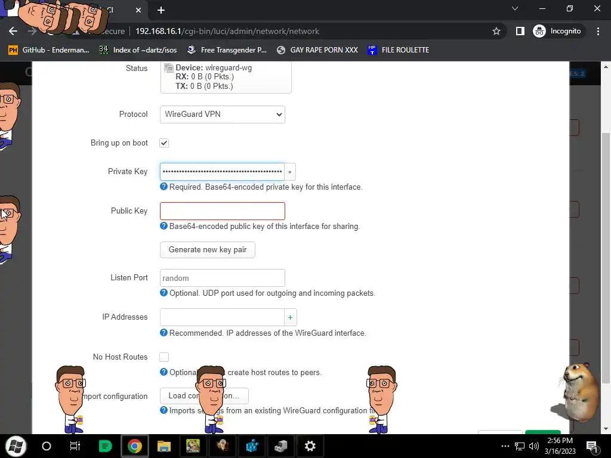Toggle the No Host Routes checkbox
Viewport: 611px width, 458px height.
pyautogui.click(x=164, y=357)
